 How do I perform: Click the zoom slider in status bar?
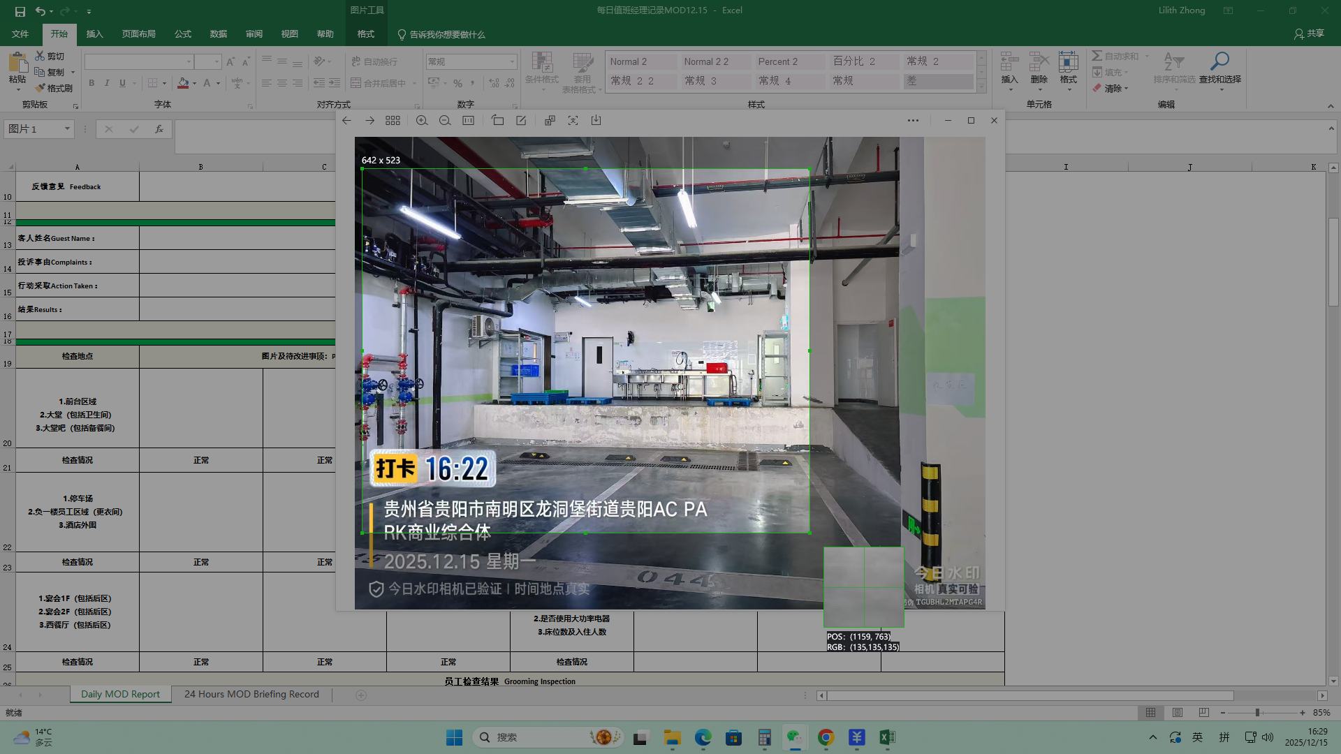(x=1257, y=713)
